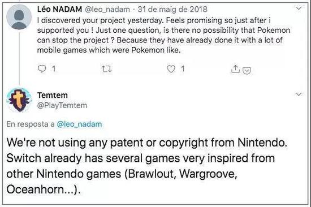Open tweet permalink dated 31 de maig de 2018
Image resolution: width=311 pixels, height=207 pixels.
pyautogui.click(x=172, y=9)
